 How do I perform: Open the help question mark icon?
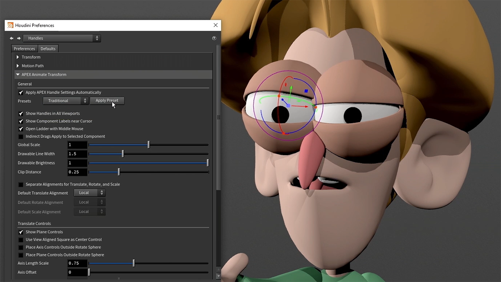[214, 38]
